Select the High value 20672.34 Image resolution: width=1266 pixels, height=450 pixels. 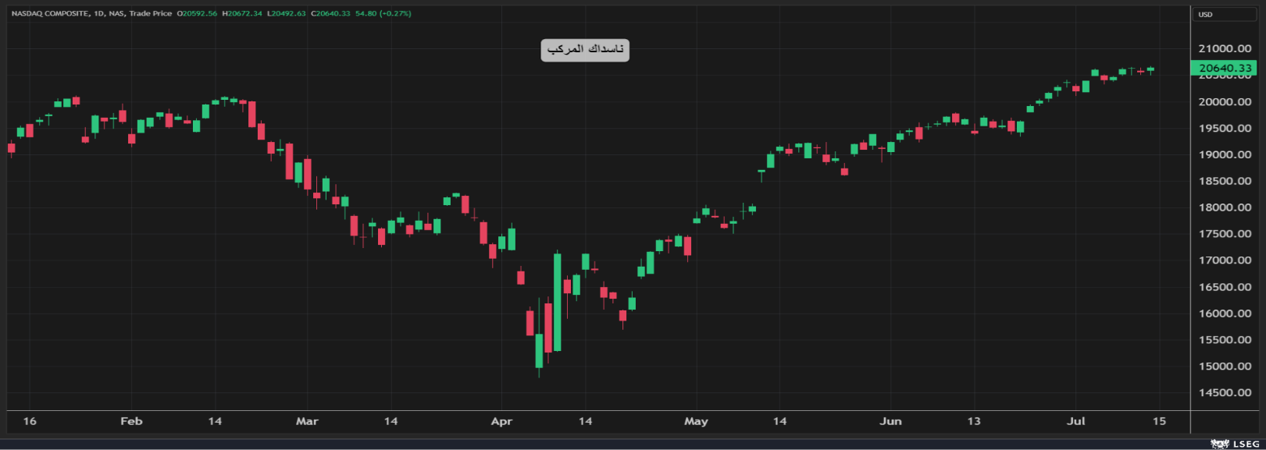click(x=244, y=13)
